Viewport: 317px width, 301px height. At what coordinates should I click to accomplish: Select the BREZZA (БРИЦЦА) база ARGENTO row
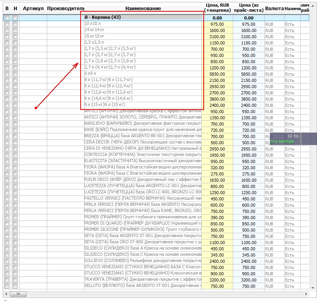156,136
